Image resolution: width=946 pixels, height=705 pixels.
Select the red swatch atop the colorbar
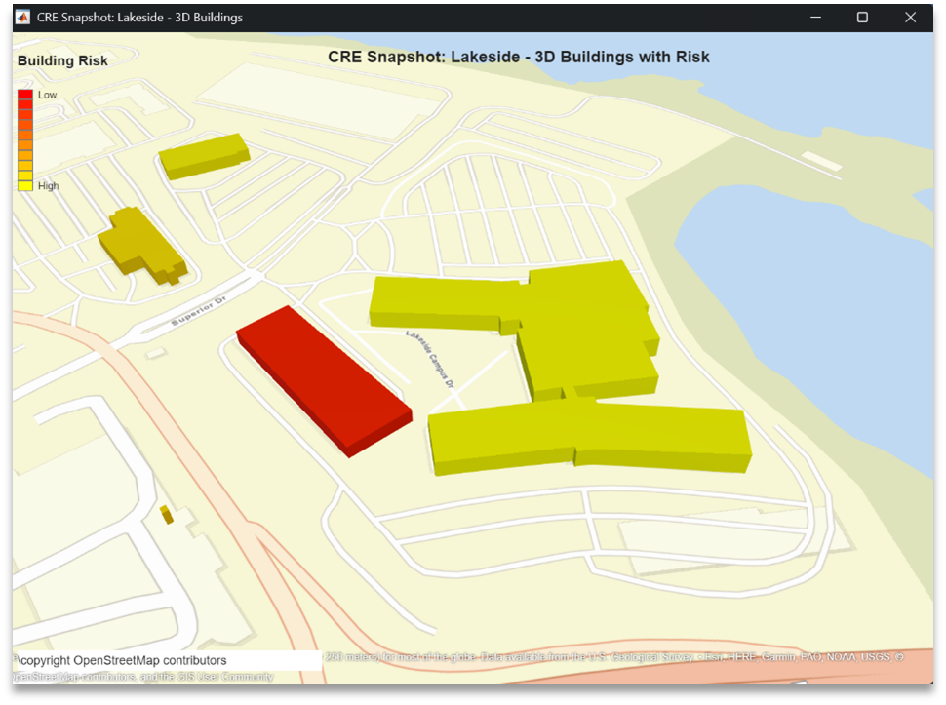(x=24, y=94)
